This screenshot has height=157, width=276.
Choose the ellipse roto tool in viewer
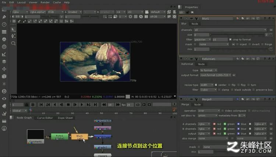coord(13,43)
